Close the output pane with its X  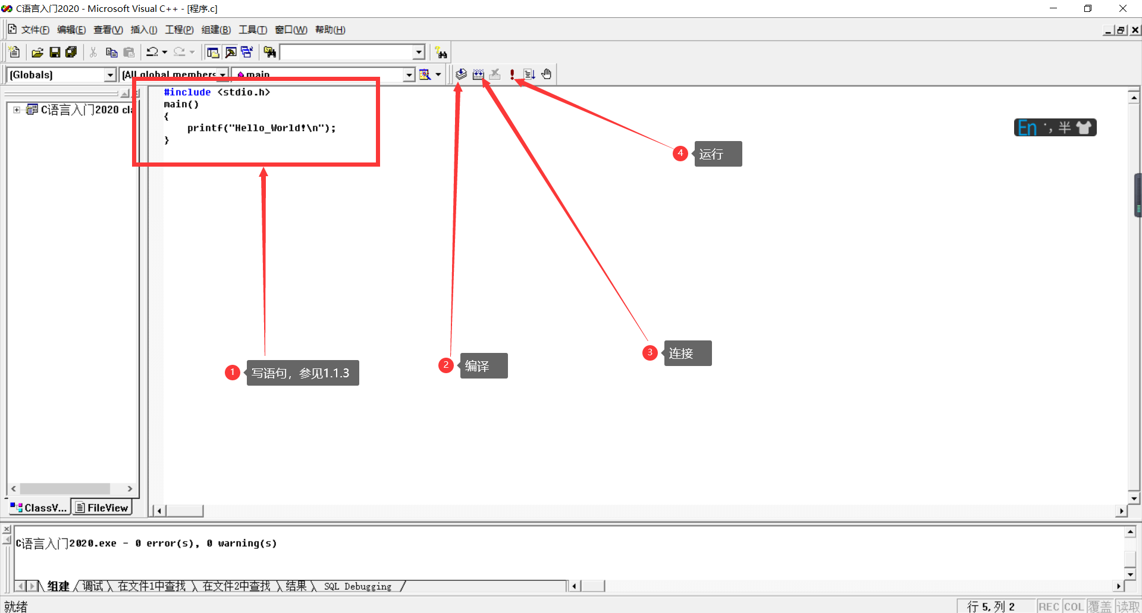coord(7,529)
